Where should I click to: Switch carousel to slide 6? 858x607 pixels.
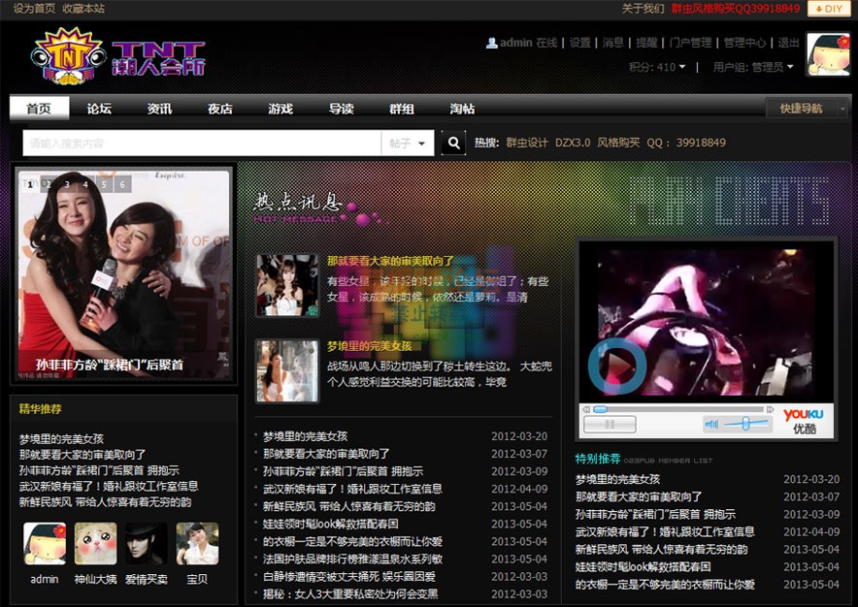click(x=122, y=183)
